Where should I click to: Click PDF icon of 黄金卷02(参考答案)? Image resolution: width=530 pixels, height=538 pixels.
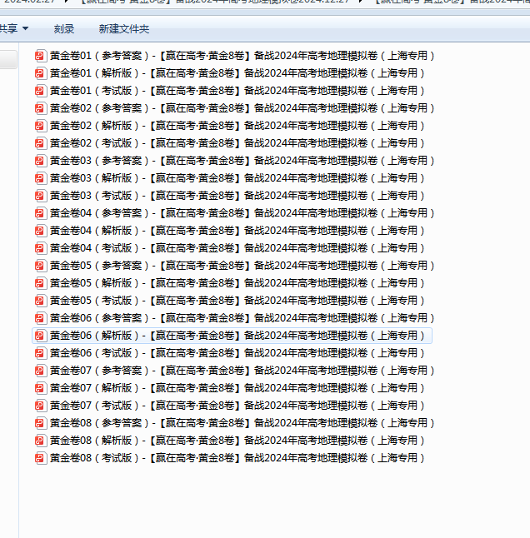coord(41,108)
